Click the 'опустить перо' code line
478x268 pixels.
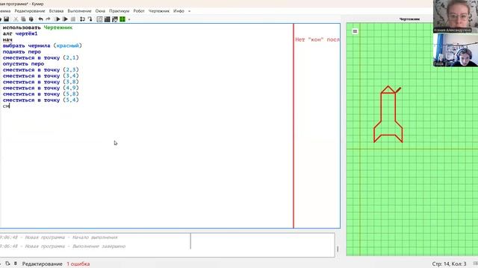[x=23, y=64]
